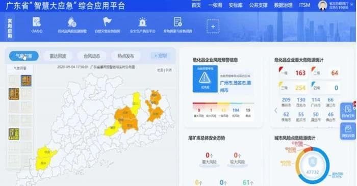Open the 公共支撑 menu item

[258, 5]
